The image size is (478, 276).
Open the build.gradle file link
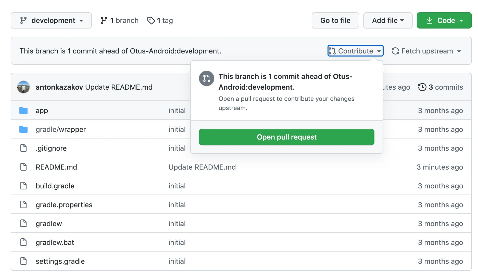[55, 186]
